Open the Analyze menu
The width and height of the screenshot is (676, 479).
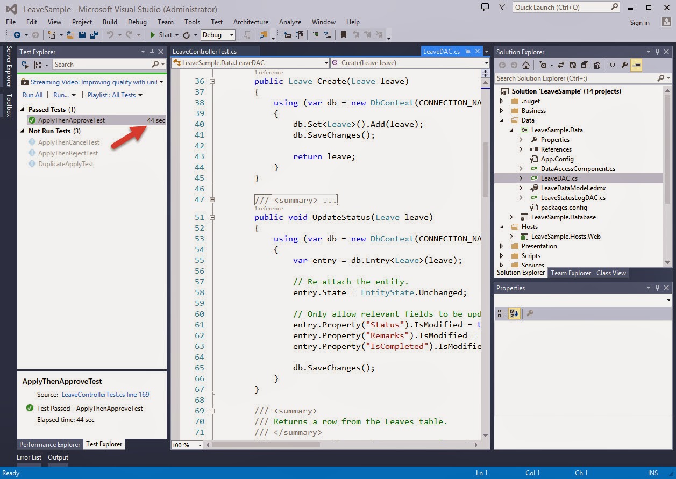290,22
